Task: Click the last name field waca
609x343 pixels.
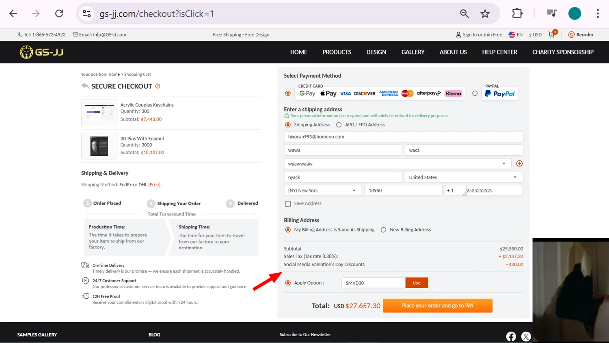Action: point(464,150)
